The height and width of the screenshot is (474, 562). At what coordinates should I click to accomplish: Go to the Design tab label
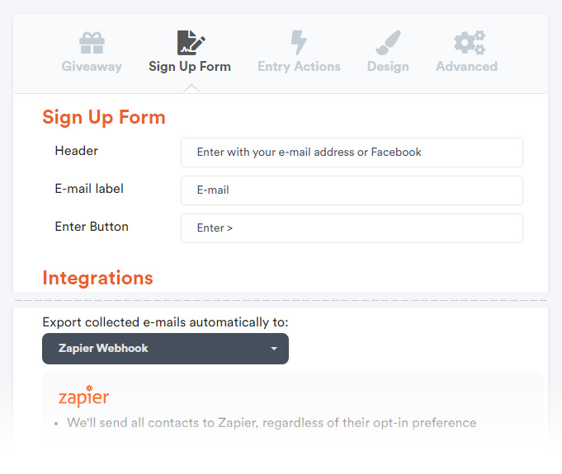click(388, 67)
